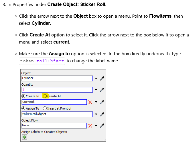Expand the Quantity dropdown arrow
Image resolution: width=195 pixels, height=144 pixels.
point(96,90)
